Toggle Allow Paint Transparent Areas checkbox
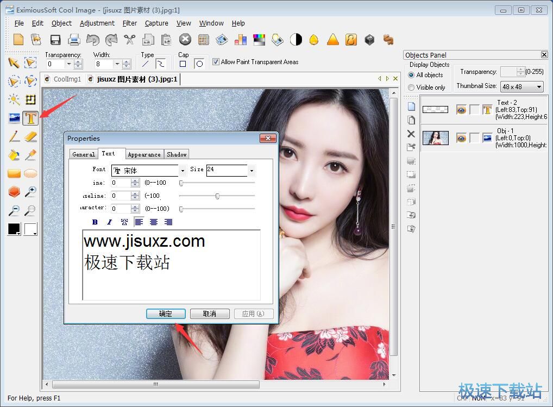Image resolution: width=553 pixels, height=407 pixels. pos(216,62)
